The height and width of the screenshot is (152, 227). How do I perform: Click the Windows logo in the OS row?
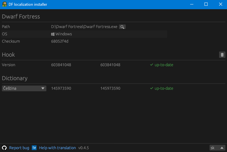click(53, 34)
